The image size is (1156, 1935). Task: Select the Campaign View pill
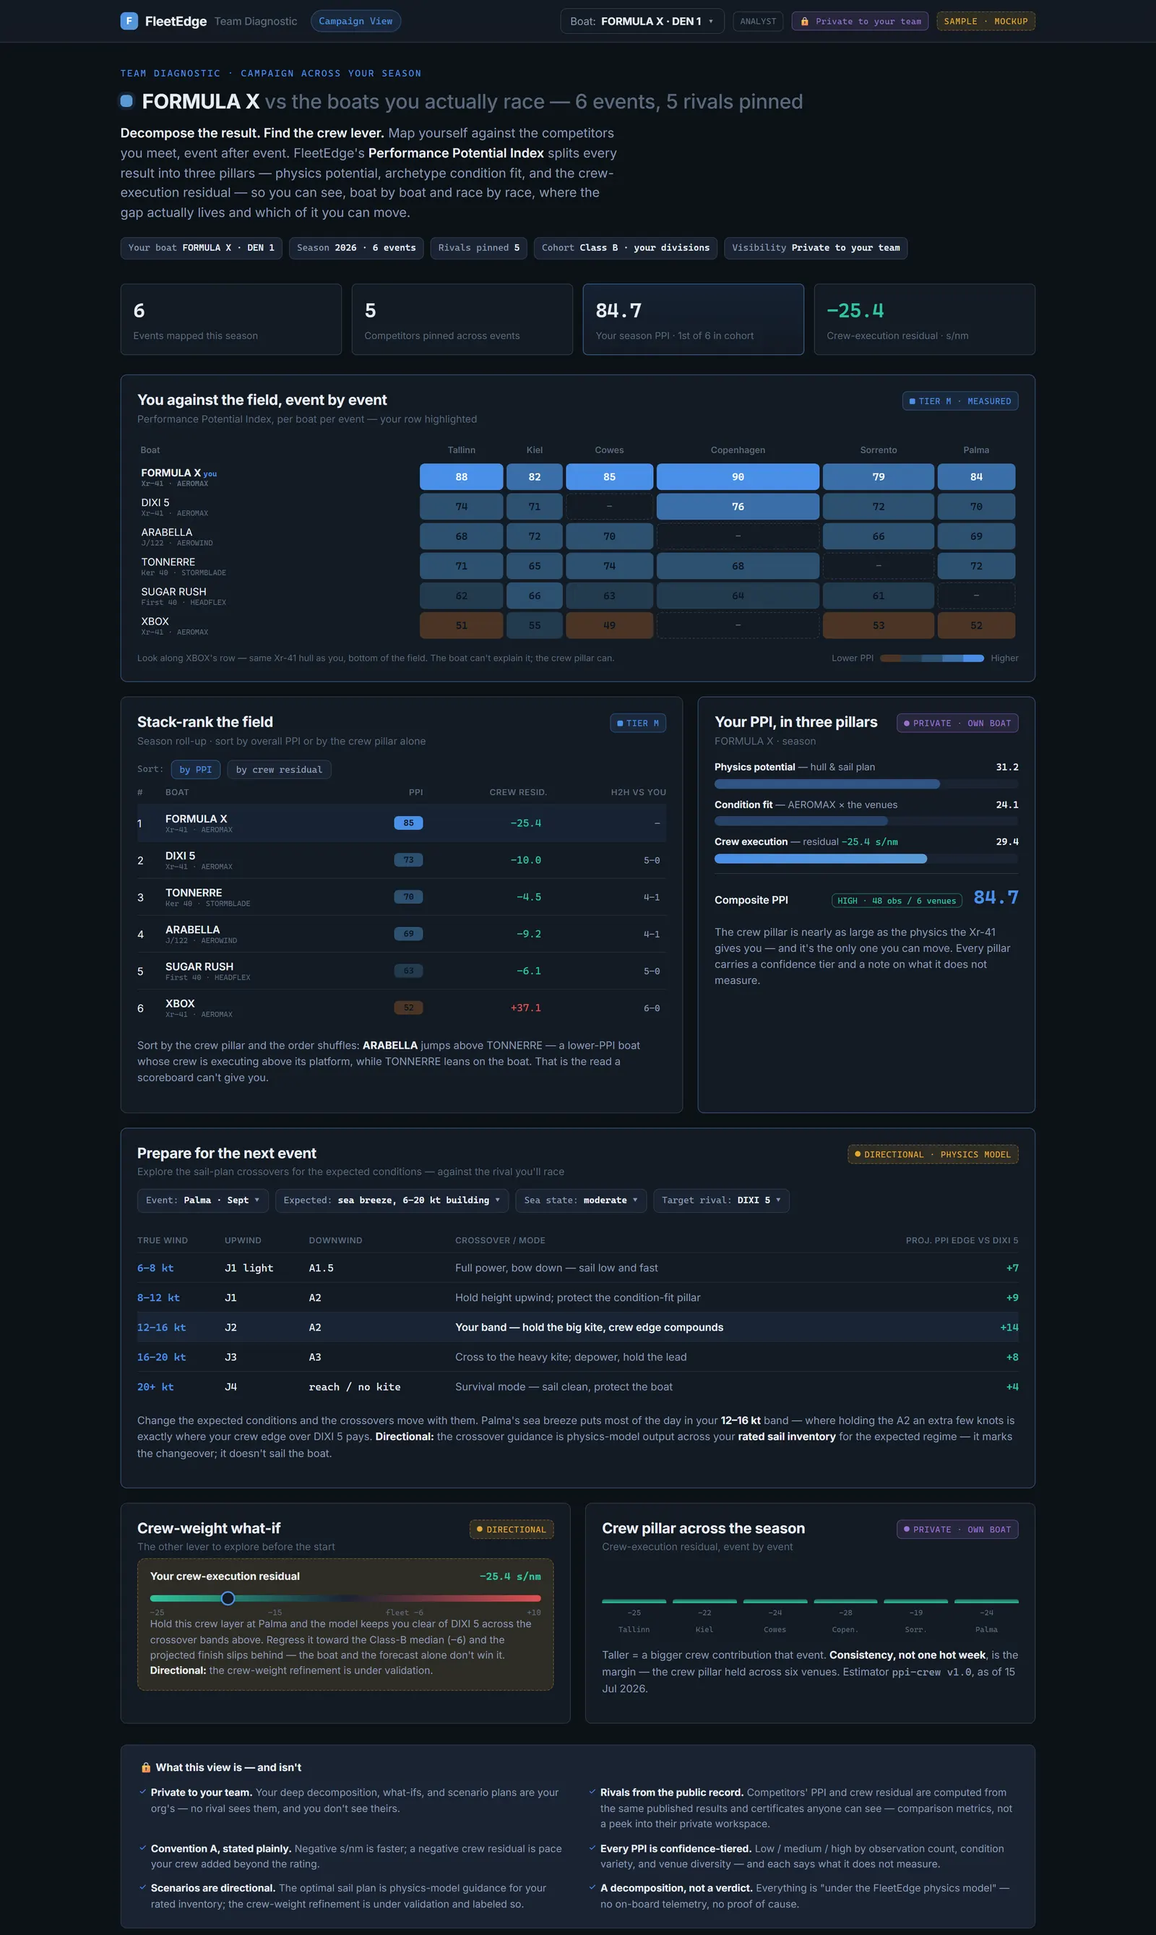coord(356,21)
